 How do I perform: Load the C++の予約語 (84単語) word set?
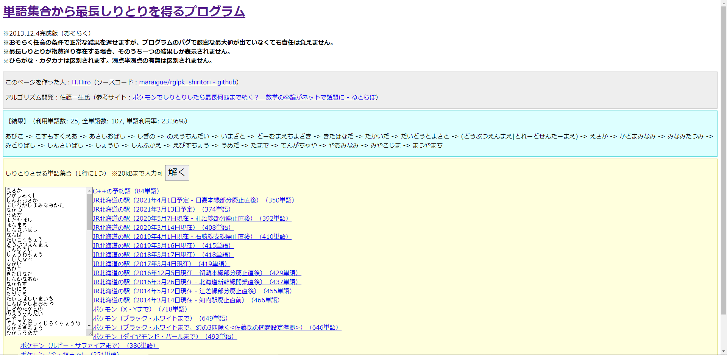coord(127,191)
